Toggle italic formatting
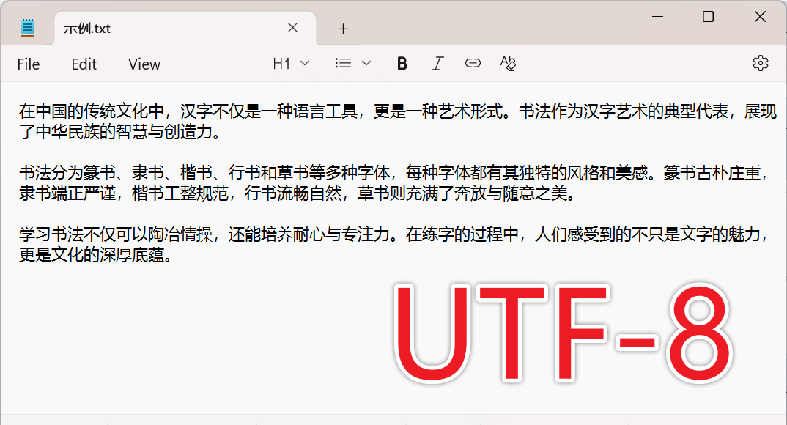This screenshot has height=425, width=787. coord(437,63)
